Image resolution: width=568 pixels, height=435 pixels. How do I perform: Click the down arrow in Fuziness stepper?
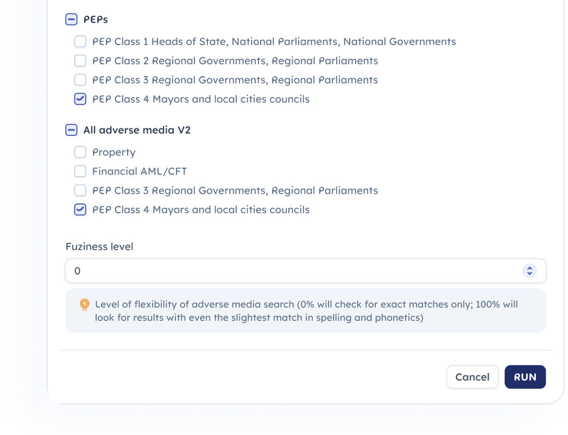coord(529,273)
